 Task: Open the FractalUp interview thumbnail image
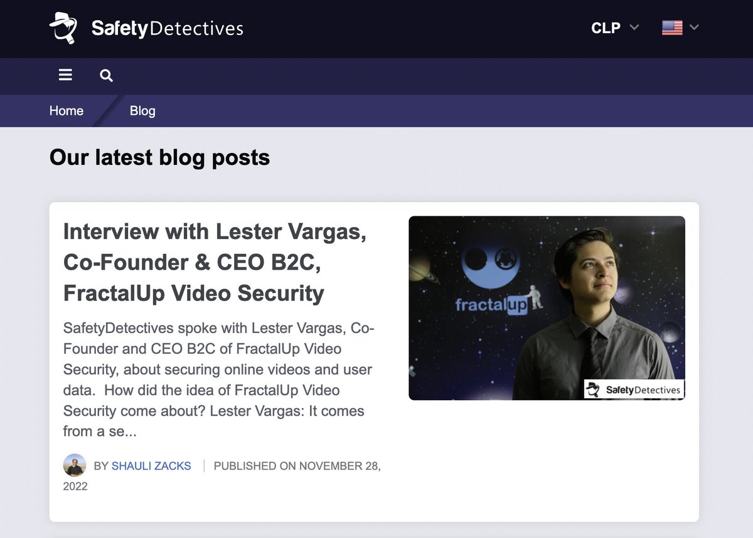coord(547,308)
